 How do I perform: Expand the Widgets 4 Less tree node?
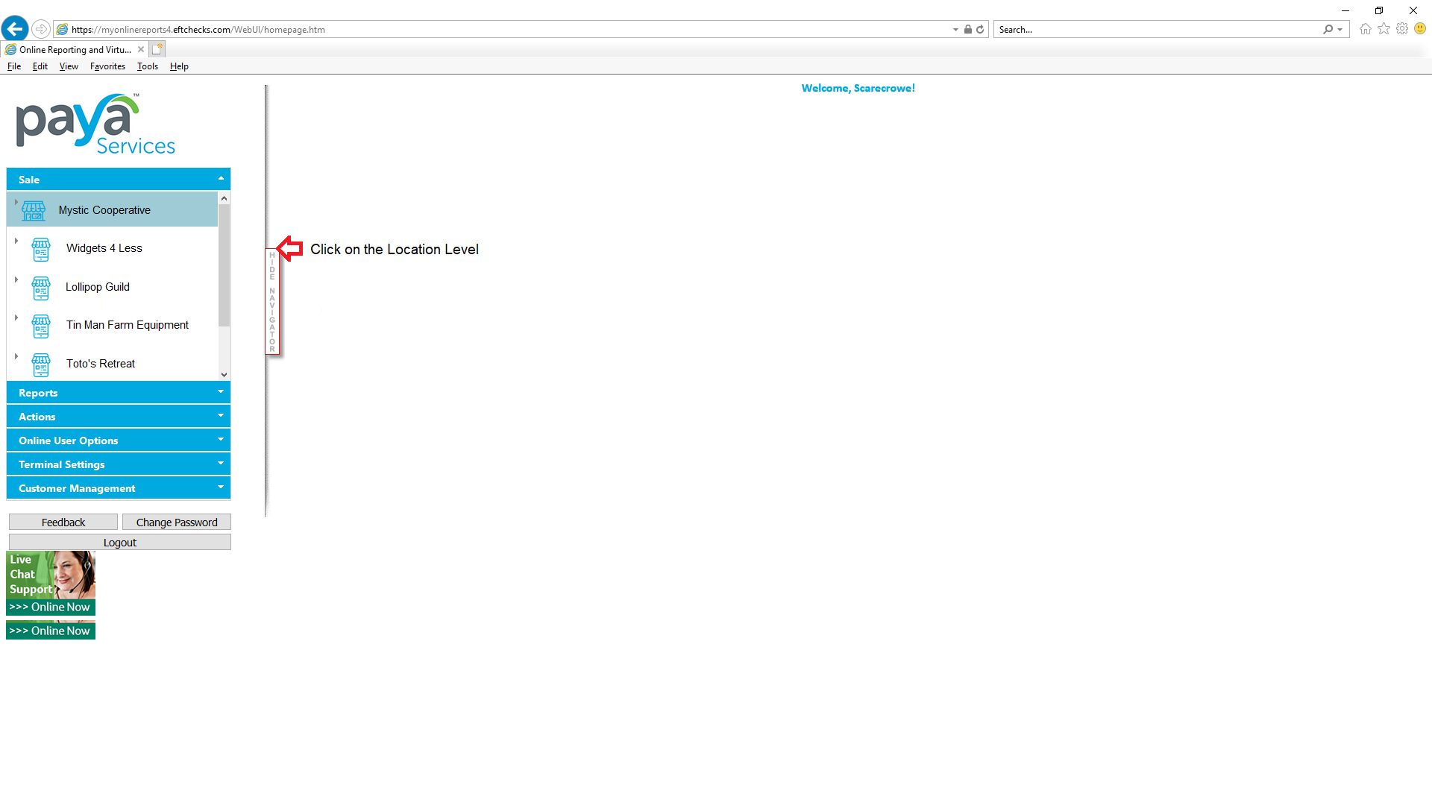point(16,241)
